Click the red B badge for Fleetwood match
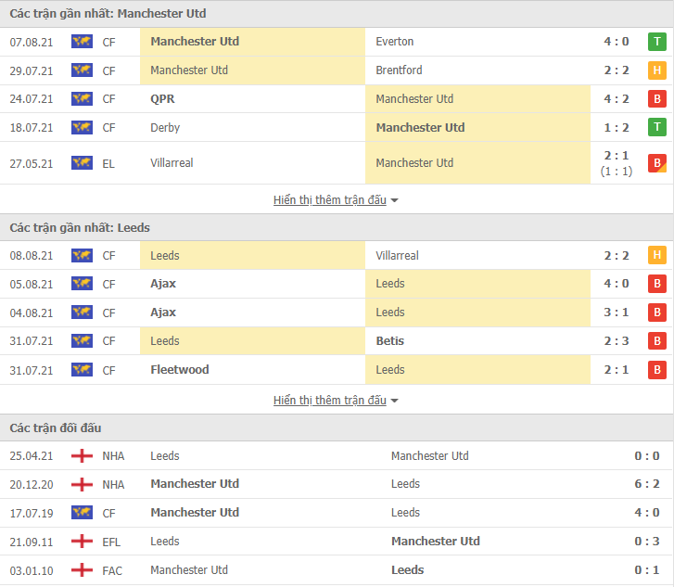The height and width of the screenshot is (587, 674). 656,370
